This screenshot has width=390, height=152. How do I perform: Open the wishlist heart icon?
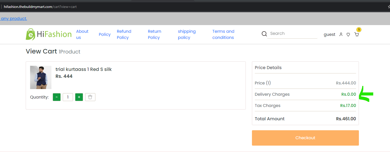click(x=348, y=35)
